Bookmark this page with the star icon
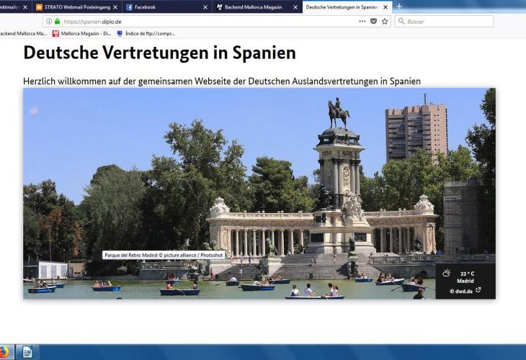The width and height of the screenshot is (526, 360). (x=385, y=22)
